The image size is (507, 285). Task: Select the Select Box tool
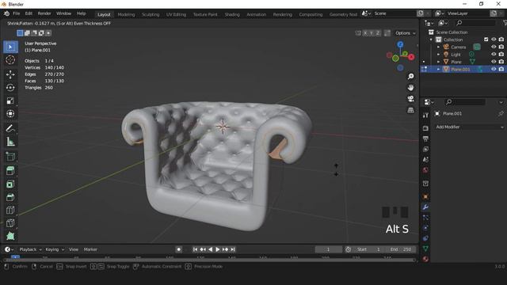click(10, 47)
